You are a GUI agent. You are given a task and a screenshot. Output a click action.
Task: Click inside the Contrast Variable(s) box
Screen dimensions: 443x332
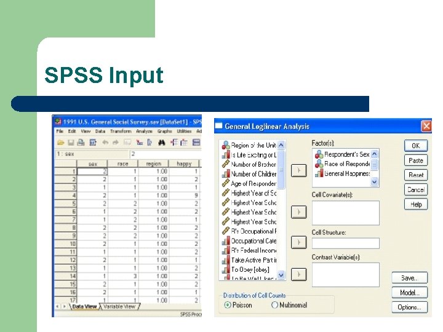346,275
